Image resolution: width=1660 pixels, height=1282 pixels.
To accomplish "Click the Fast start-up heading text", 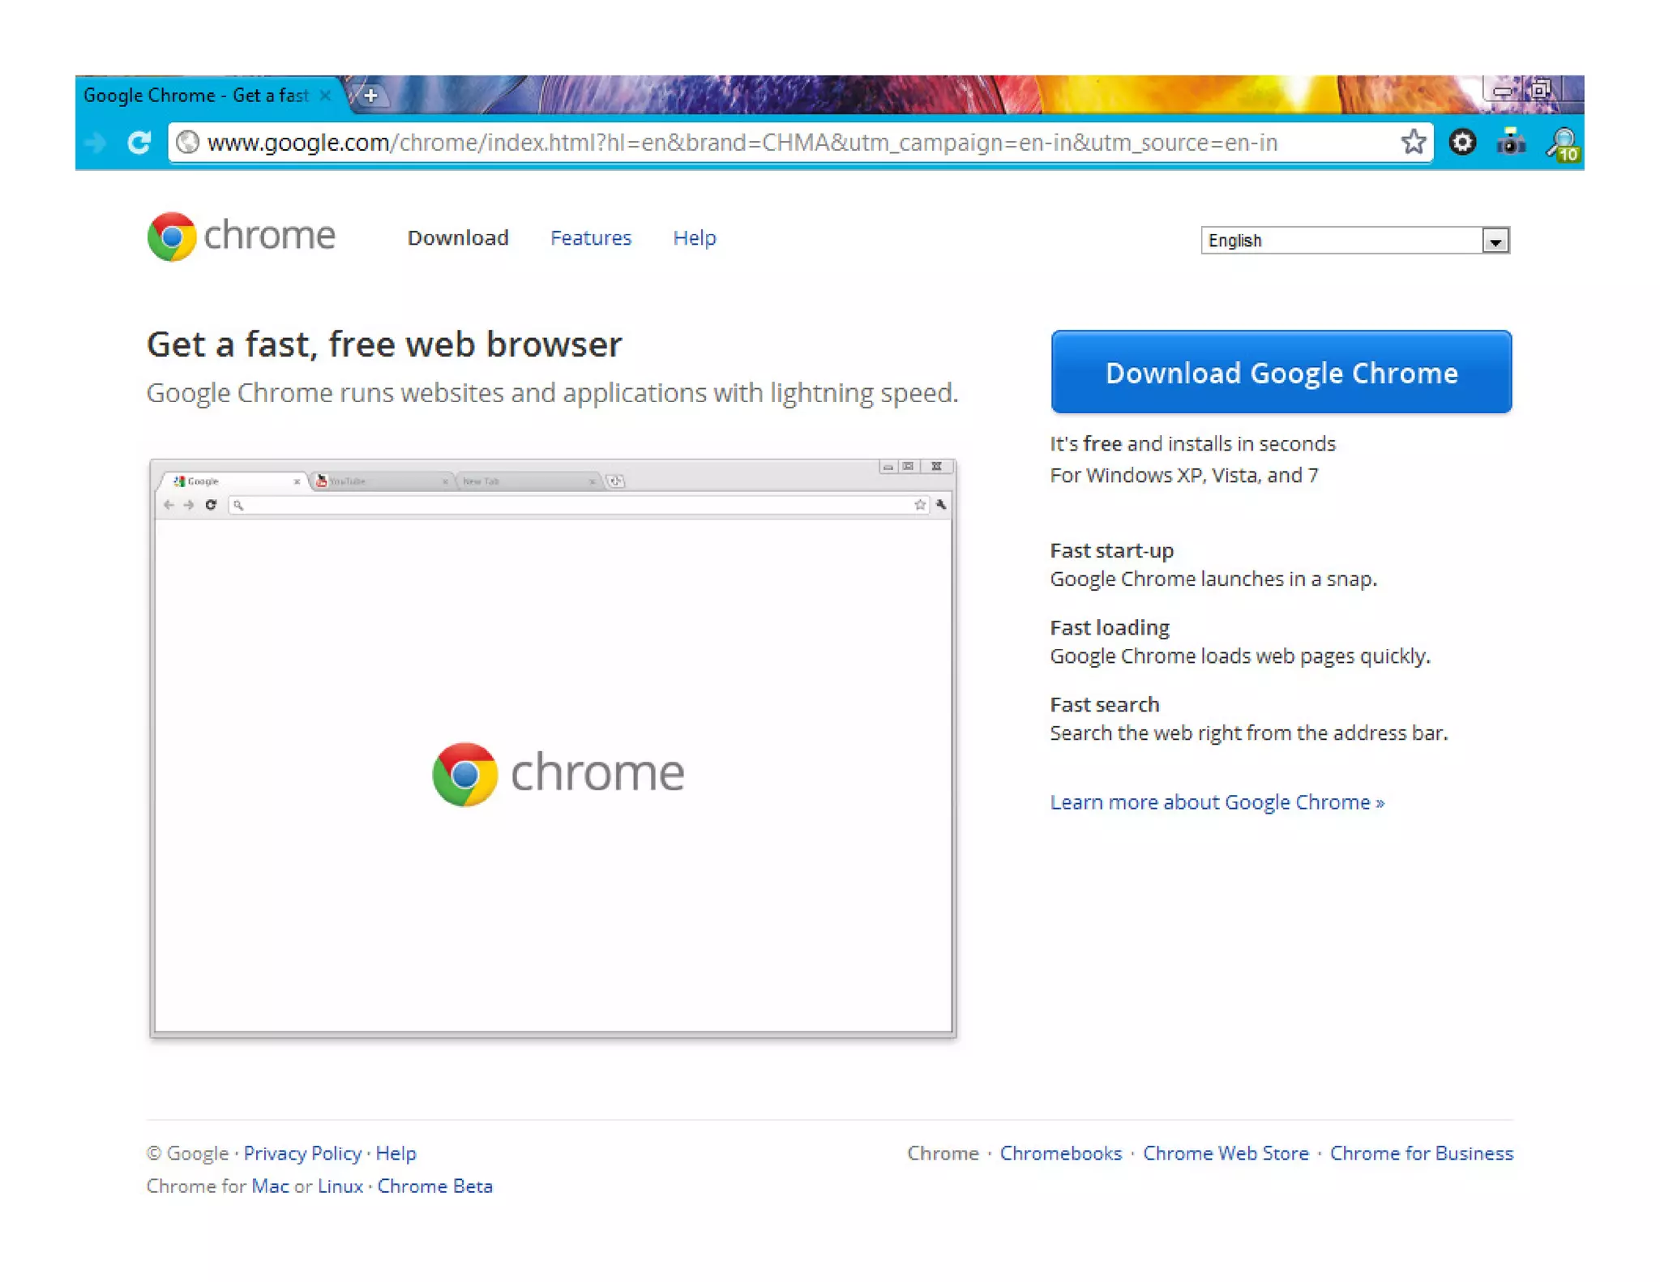I will tap(1112, 551).
